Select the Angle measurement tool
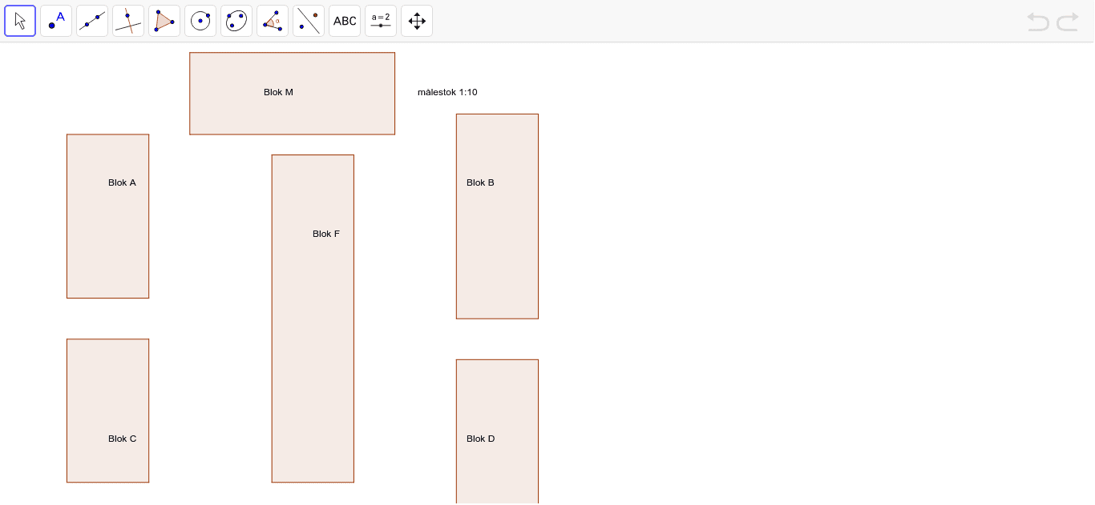 pyautogui.click(x=273, y=21)
